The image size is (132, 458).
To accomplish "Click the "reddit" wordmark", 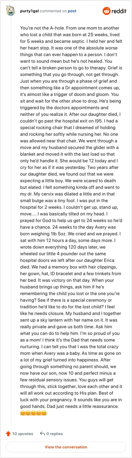I will pos(119,11).
